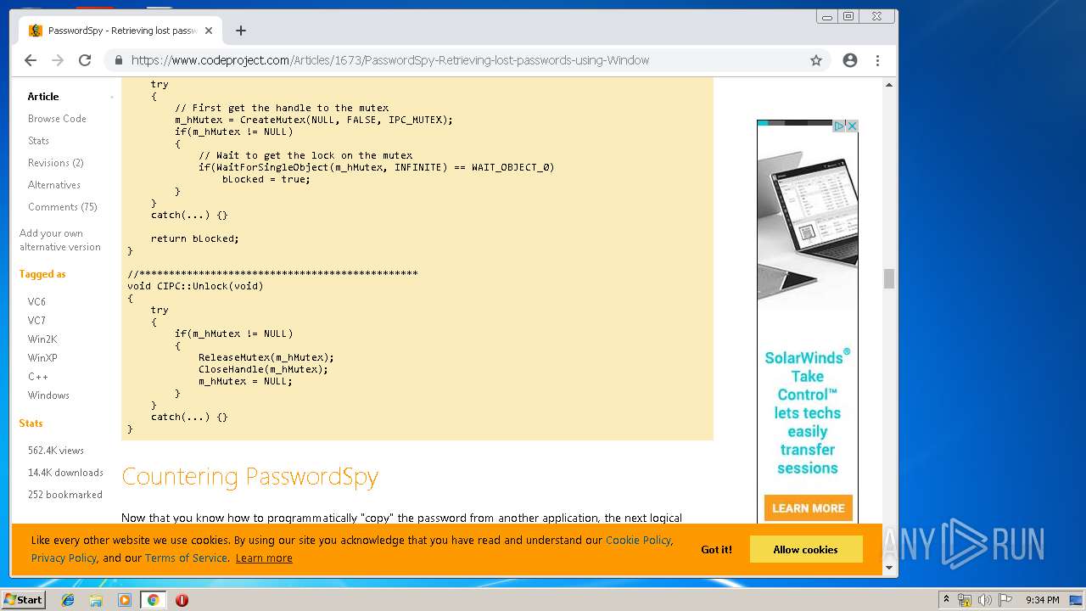
Task: Open volume control in tray
Action: [984, 600]
